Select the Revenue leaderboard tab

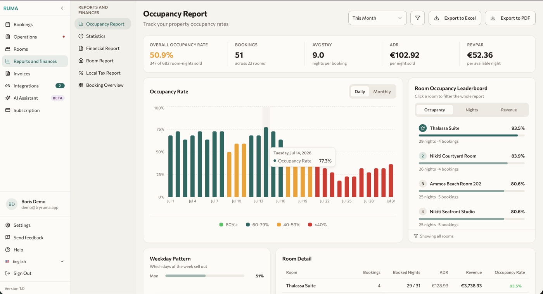point(509,110)
